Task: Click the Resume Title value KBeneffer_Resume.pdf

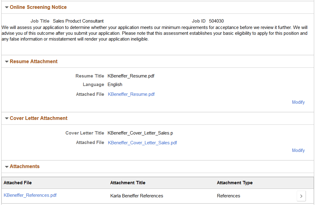Action: tap(131, 76)
